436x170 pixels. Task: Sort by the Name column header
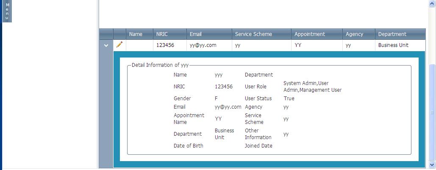click(x=136, y=34)
